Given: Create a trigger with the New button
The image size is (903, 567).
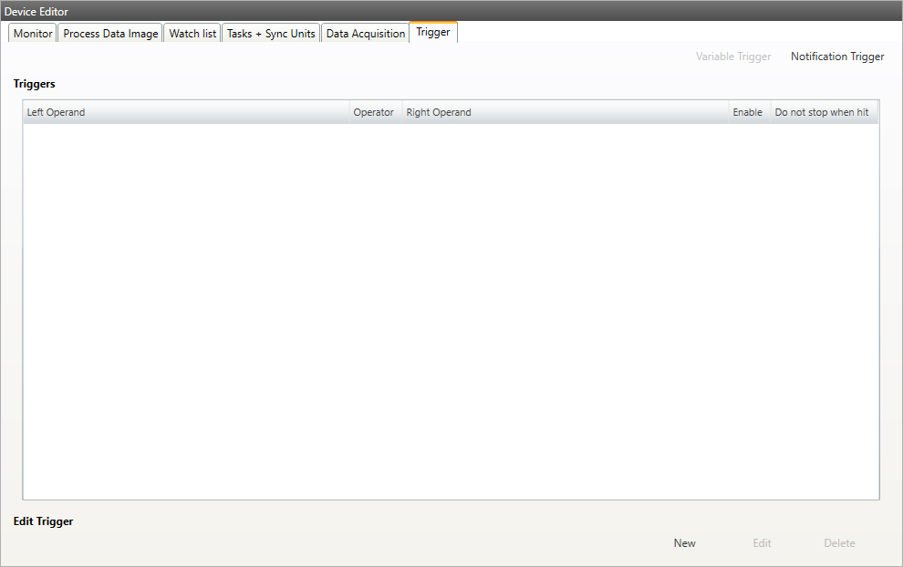Looking at the screenshot, I should (x=684, y=543).
